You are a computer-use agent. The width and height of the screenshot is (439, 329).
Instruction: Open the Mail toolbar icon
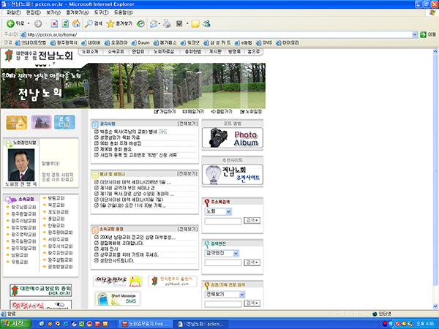click(x=156, y=23)
